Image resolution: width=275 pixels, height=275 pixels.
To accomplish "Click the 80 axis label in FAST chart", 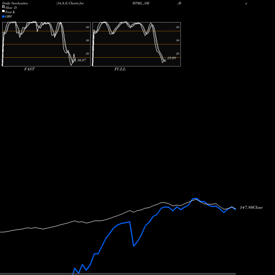I will [x=87, y=27].
